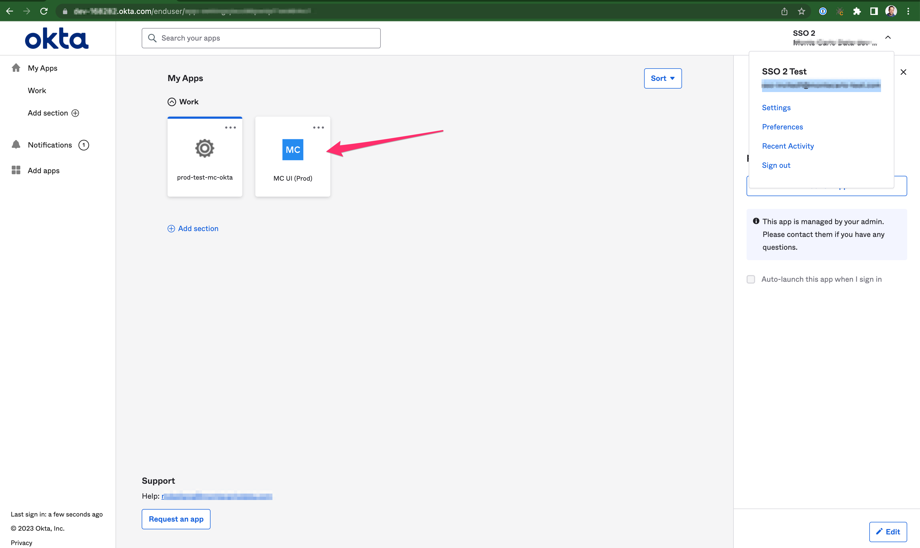Go back using browser back arrow
920x548 pixels.
click(10, 11)
